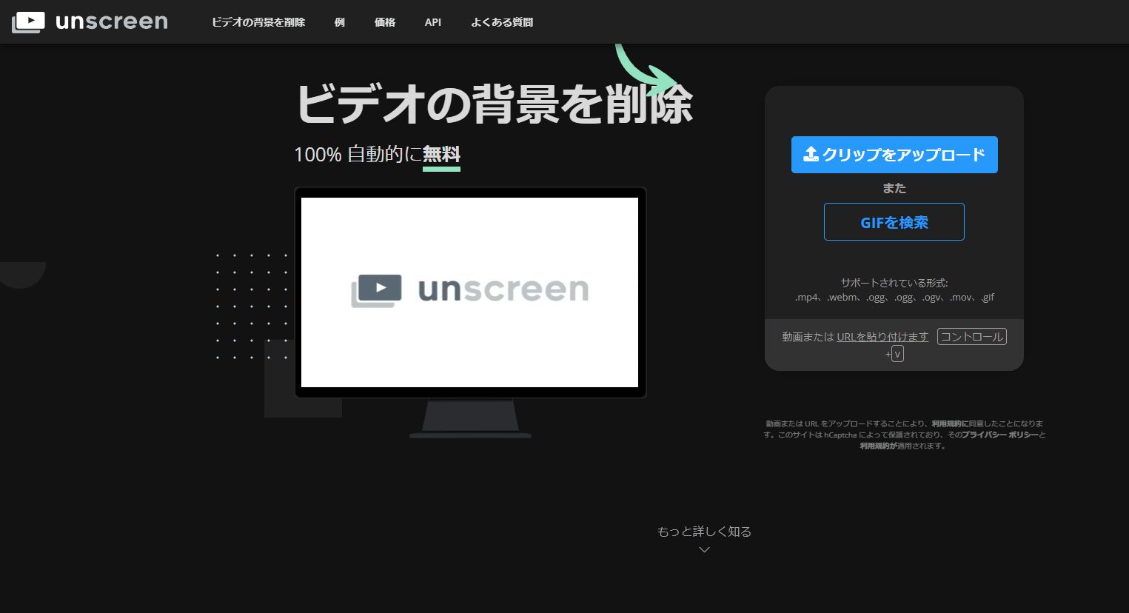1129x613 pixels.
Task: Click the サポートされている形式 label
Action: [894, 283]
